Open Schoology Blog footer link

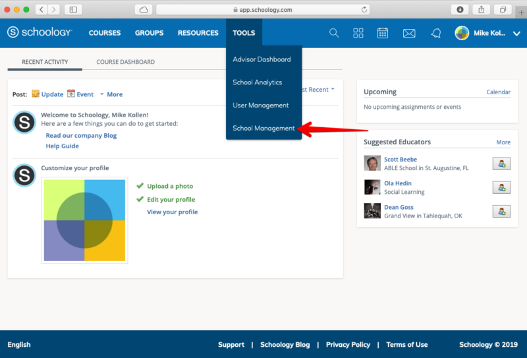click(x=285, y=345)
